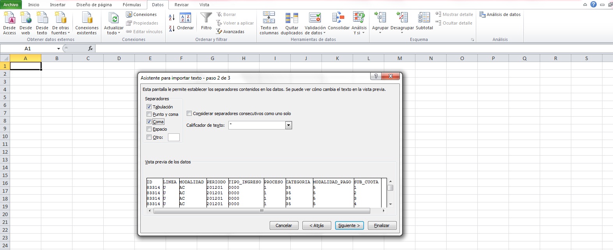Switch to the Fórmulas ribbon tab

point(132,5)
